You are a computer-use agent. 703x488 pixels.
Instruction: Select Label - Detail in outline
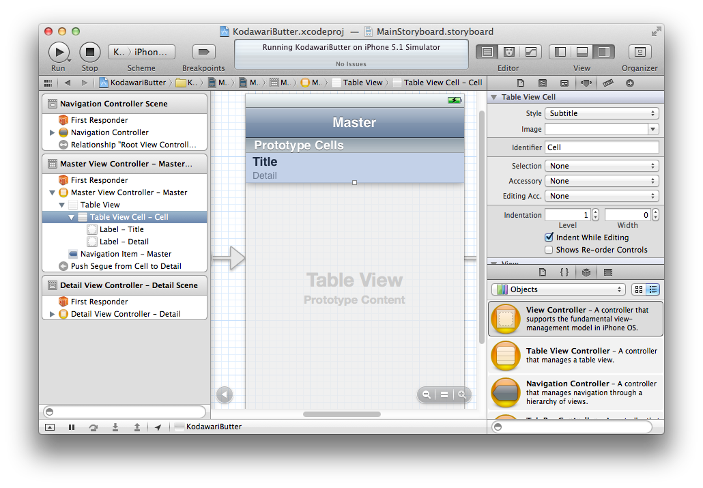(x=125, y=242)
